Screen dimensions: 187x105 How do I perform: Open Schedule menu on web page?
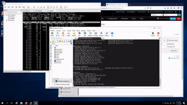[x=124, y=19]
